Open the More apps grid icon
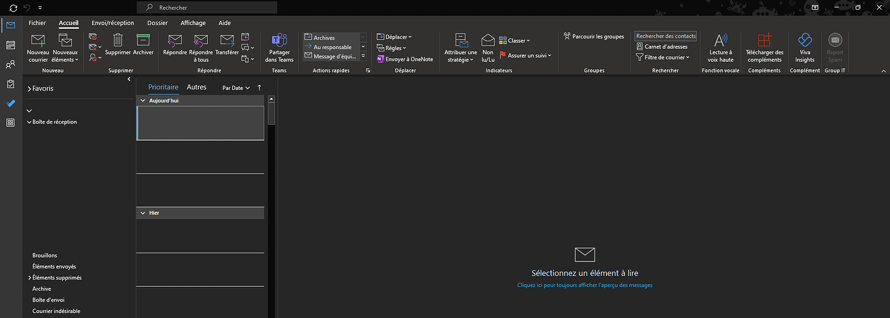This screenshot has height=318, width=890. pyautogui.click(x=10, y=123)
